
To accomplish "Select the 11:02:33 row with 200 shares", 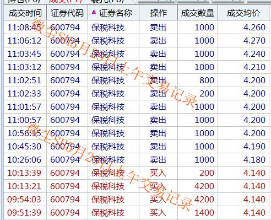I will click(136, 94).
